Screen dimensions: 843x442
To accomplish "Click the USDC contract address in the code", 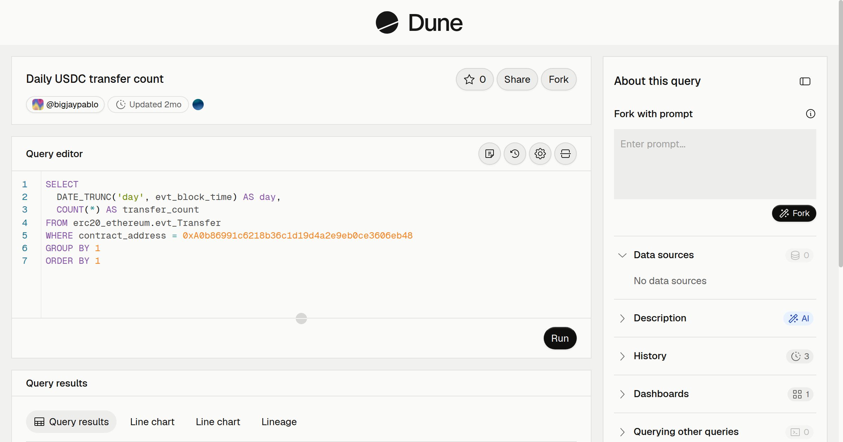I will coord(298,236).
